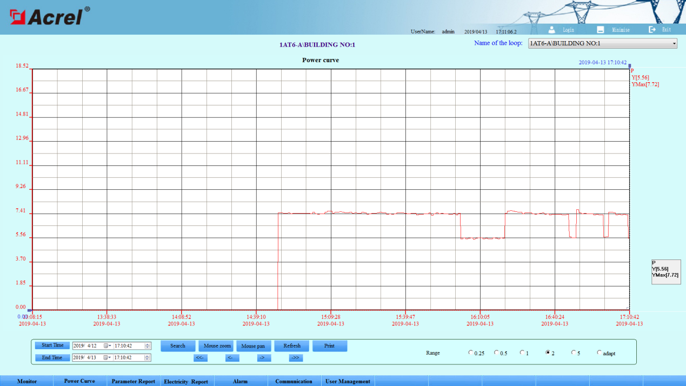
Task: Click the Mouse zoom button
Action: (217, 346)
